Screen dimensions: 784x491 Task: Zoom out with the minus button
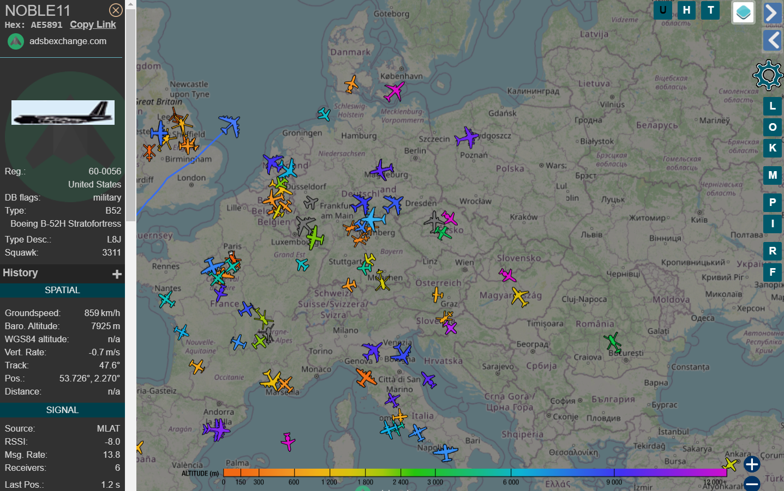tap(752, 483)
